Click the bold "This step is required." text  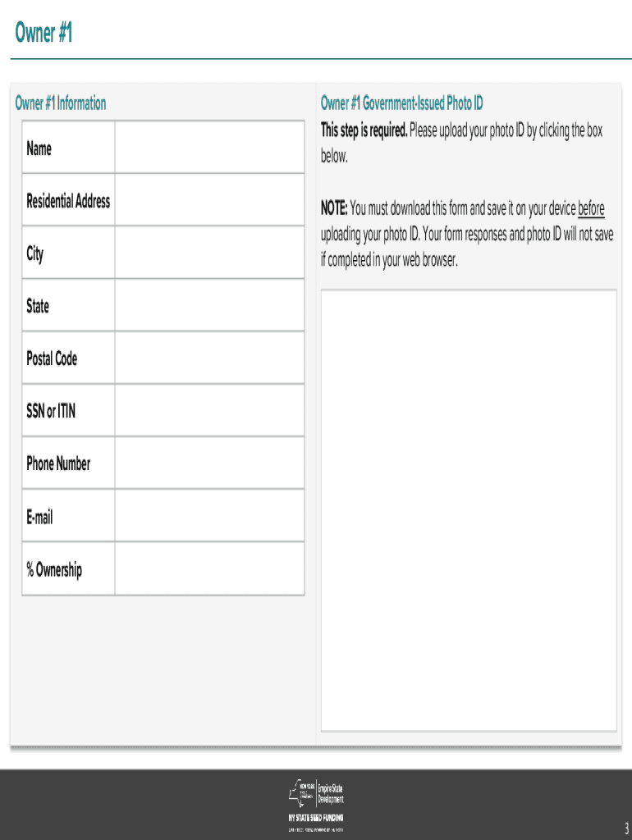364,130
